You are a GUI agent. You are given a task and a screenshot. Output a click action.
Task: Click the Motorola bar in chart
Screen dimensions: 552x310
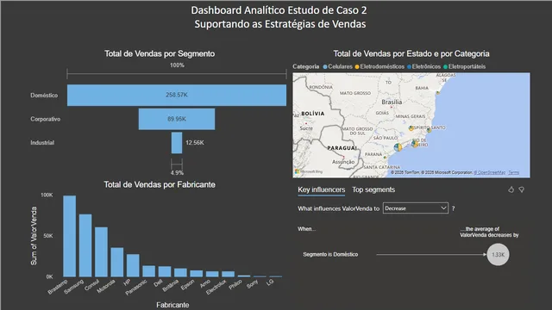pyautogui.click(x=117, y=262)
